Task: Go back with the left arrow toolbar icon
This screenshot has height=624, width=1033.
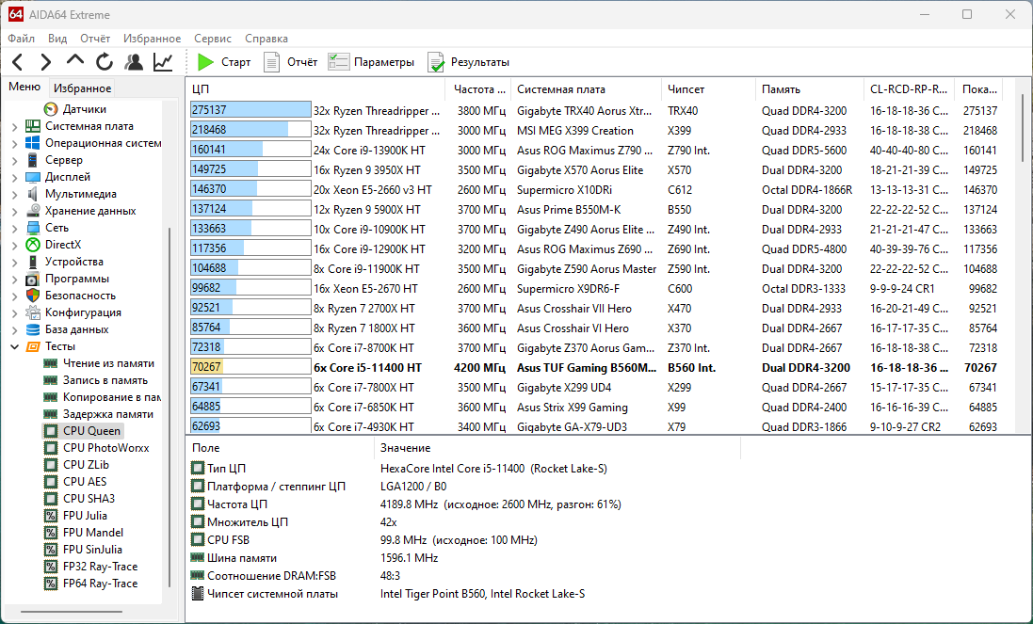Action: pyautogui.click(x=18, y=62)
